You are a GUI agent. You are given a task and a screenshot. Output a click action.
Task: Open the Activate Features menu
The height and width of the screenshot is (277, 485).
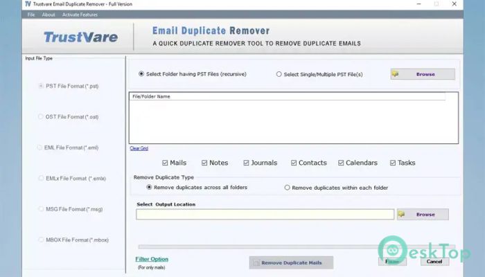(x=80, y=15)
